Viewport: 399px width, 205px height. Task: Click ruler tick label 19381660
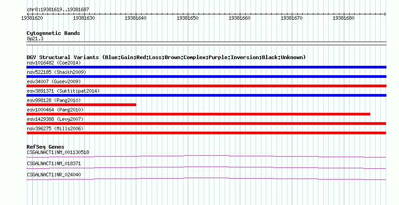pos(239,18)
